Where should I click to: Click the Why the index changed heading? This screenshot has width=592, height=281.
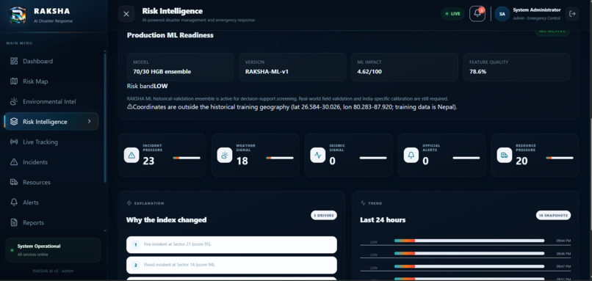click(166, 220)
